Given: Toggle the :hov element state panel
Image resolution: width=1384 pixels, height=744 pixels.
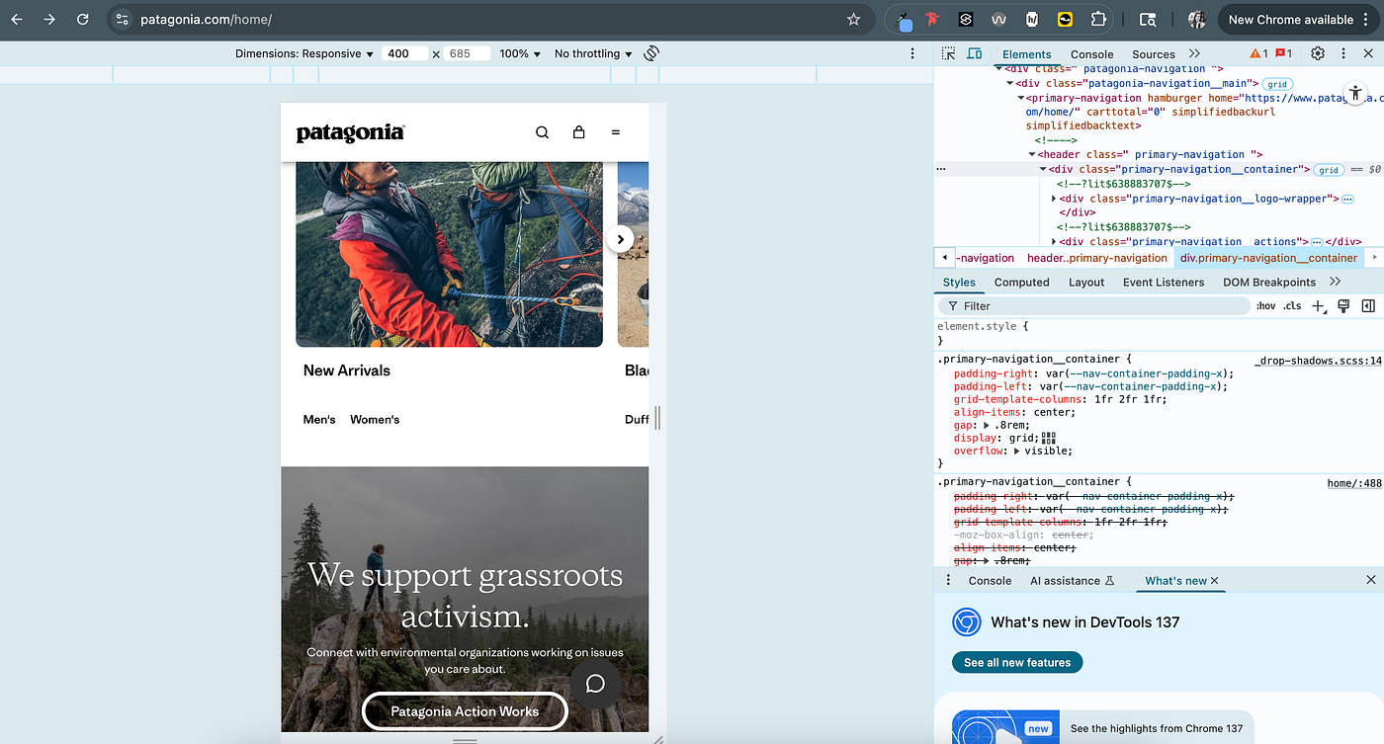Looking at the screenshot, I should (x=1265, y=306).
